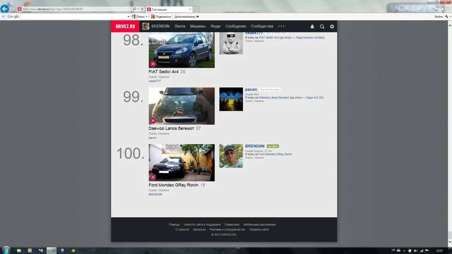Image resolution: width=452 pixels, height=254 pixels.
Task: Click Новости сайта и поддержка footer link
Action: pos(202,225)
